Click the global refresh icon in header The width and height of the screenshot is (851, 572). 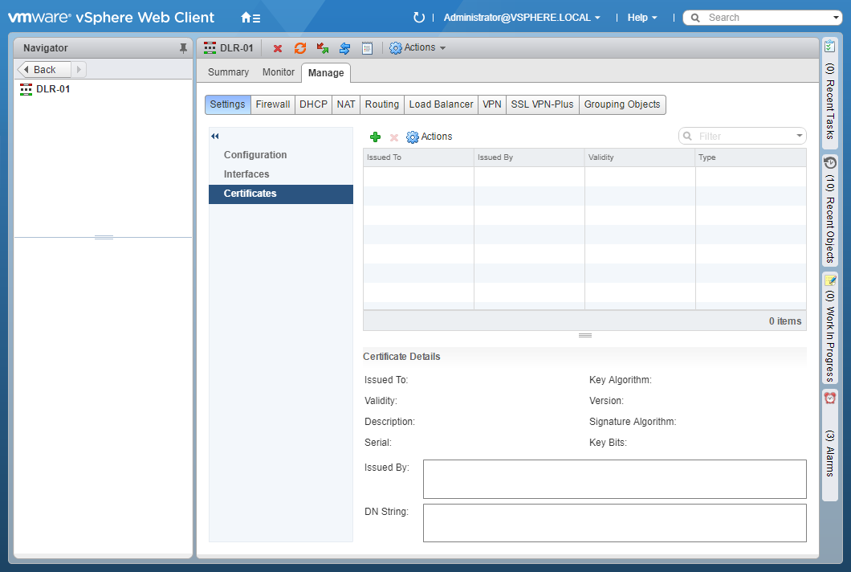418,18
